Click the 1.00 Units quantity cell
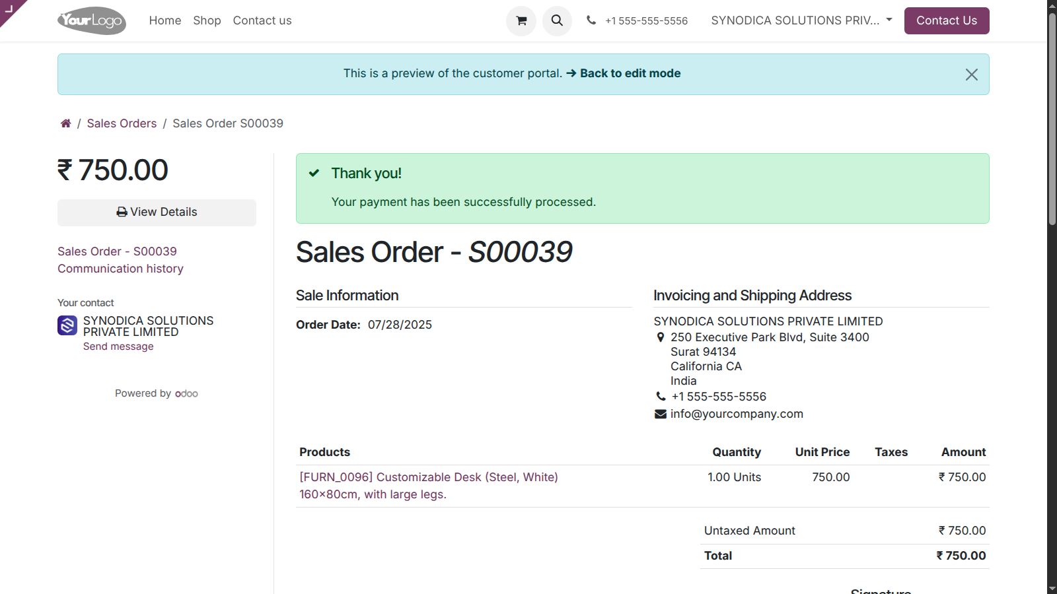 pos(734,477)
